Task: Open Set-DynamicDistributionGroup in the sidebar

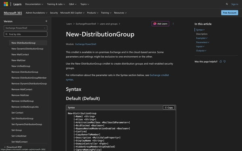Action: point(27,124)
